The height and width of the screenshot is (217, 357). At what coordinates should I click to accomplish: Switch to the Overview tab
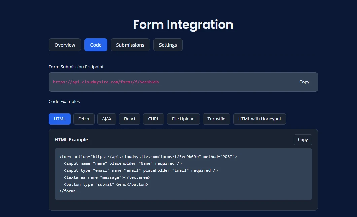point(65,45)
